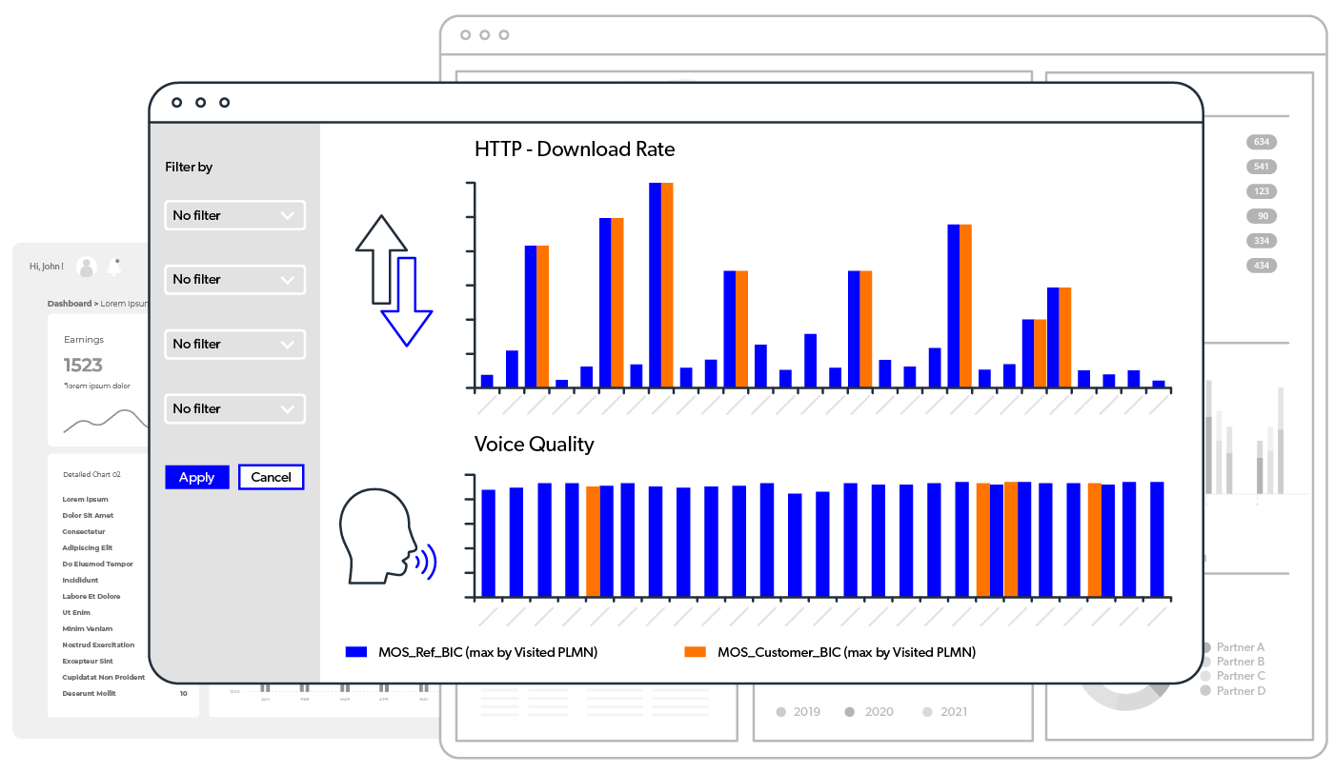The height and width of the screenshot is (773, 1334).
Task: Click the 634 count badge
Action: 1262,142
